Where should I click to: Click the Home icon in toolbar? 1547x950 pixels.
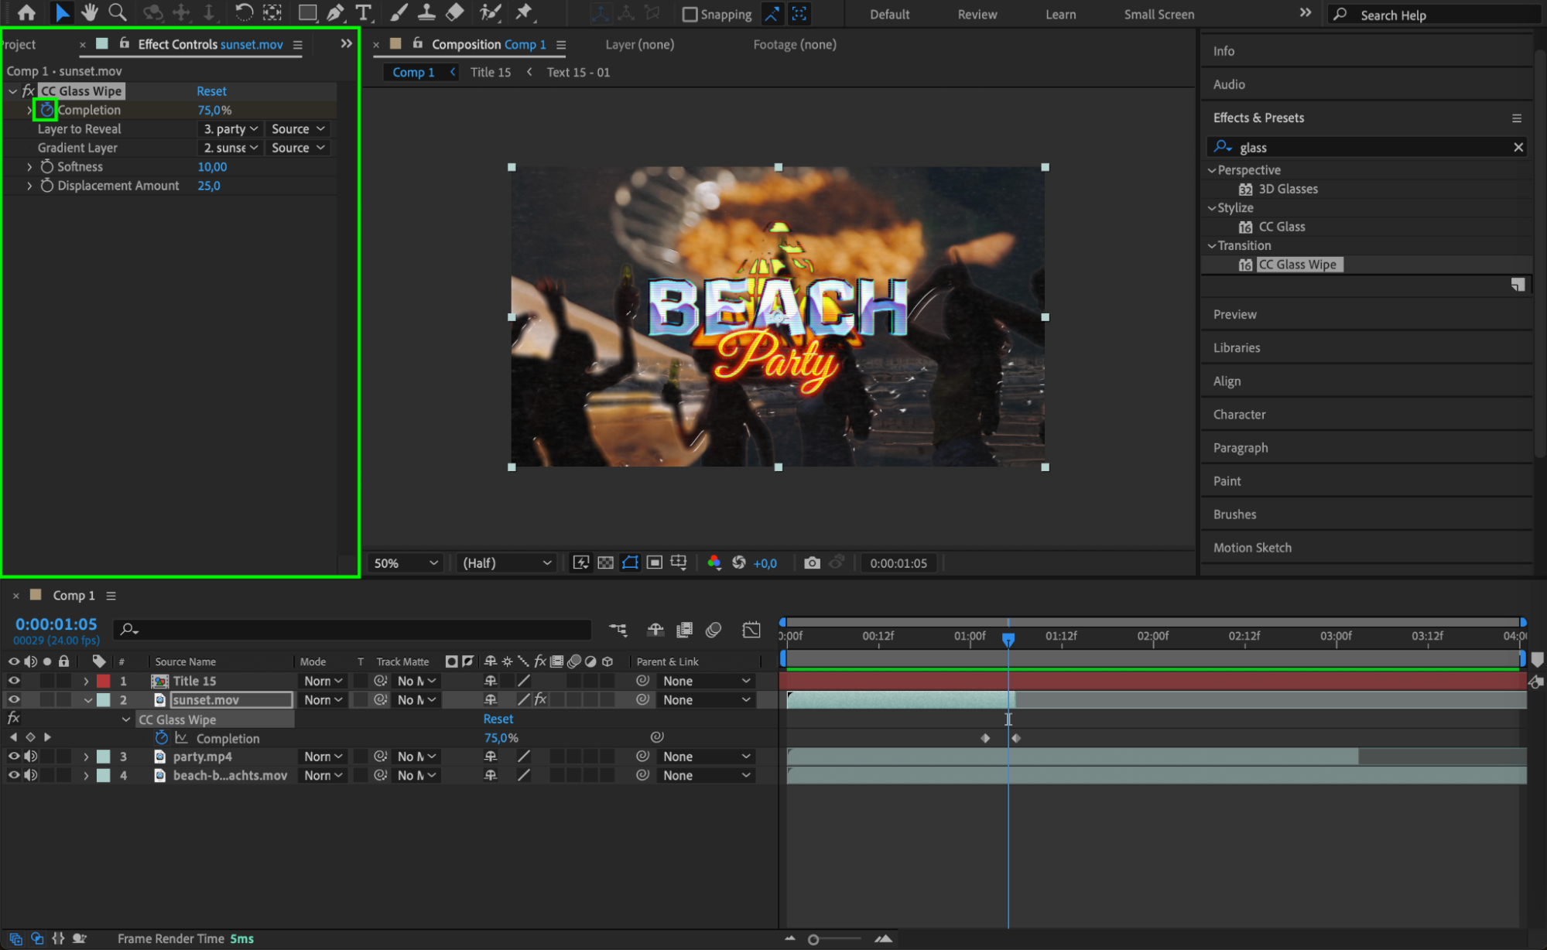tap(26, 12)
